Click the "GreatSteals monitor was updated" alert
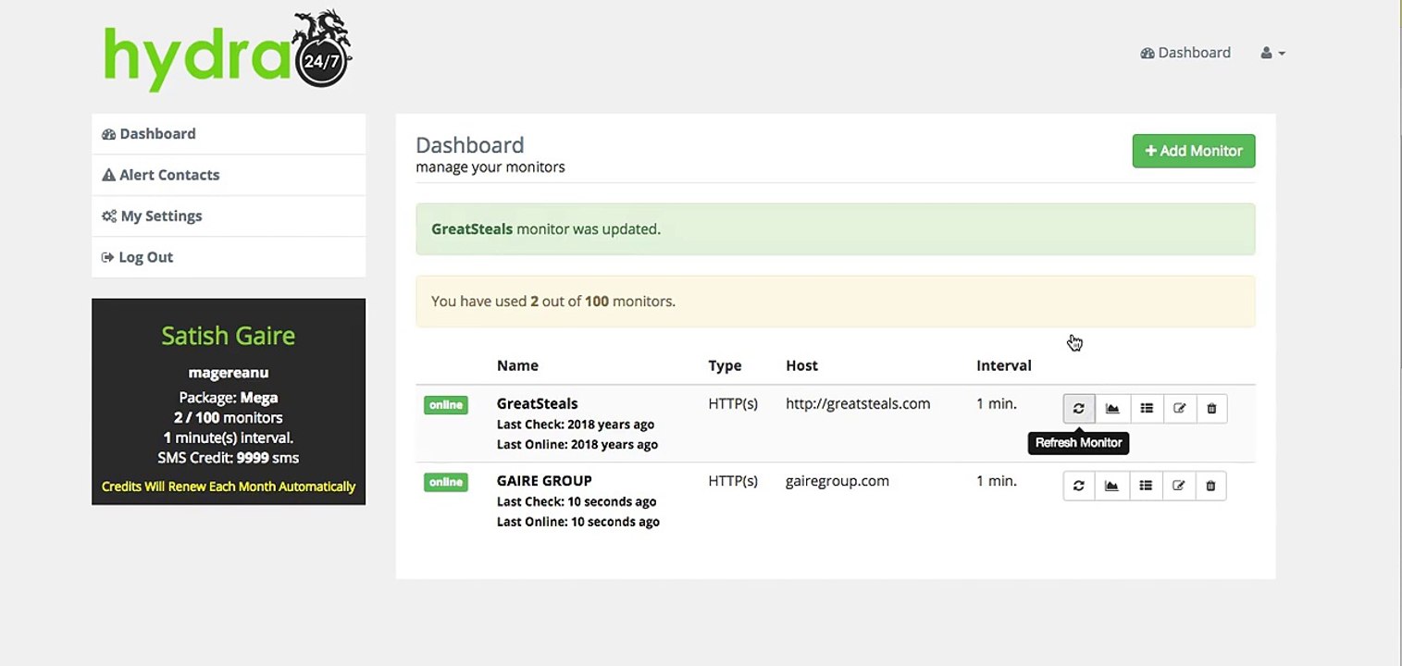 point(836,229)
